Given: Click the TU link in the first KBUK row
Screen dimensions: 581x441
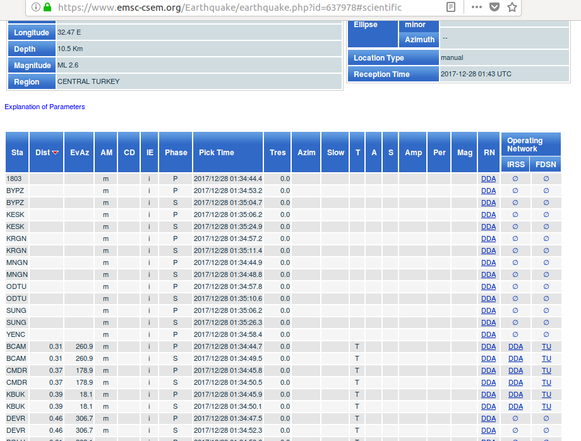Looking at the screenshot, I should tap(546, 394).
